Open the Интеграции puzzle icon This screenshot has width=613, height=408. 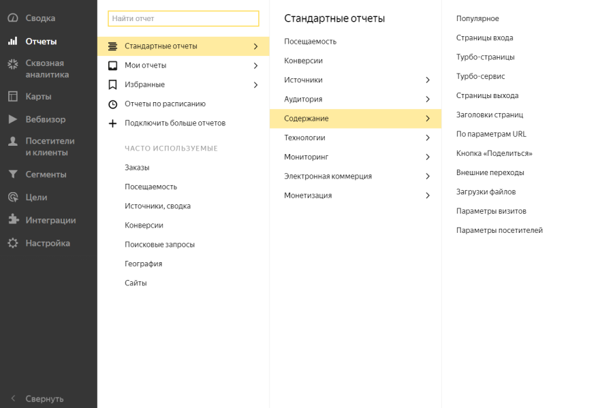(x=14, y=219)
